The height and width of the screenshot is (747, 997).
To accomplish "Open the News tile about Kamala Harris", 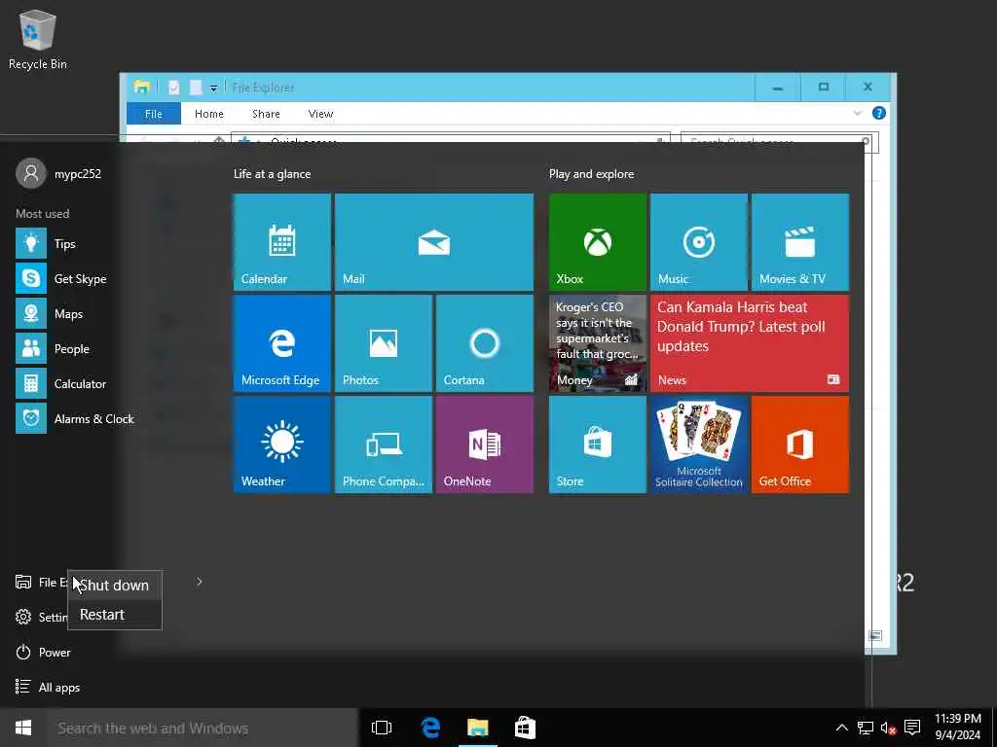I will 749,343.
